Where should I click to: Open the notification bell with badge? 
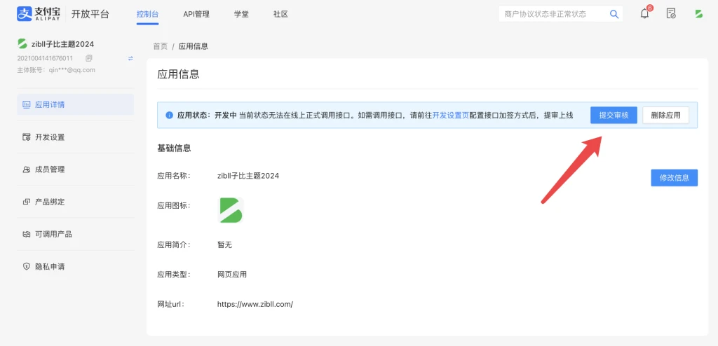tap(644, 13)
